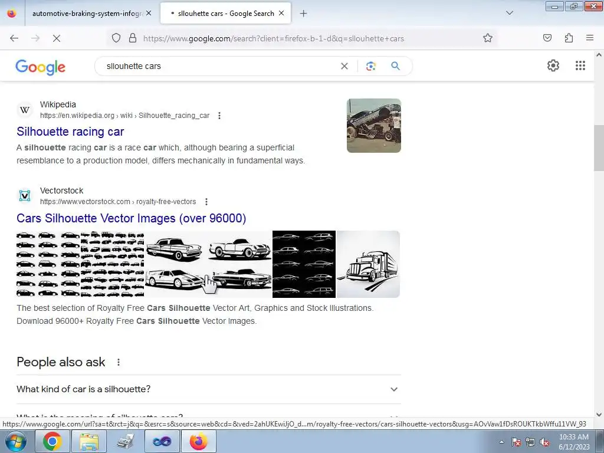Click the network tray icon
The width and height of the screenshot is (604, 453).
[x=530, y=442]
